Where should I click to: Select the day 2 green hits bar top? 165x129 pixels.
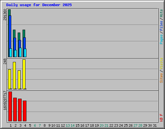click(14, 34)
